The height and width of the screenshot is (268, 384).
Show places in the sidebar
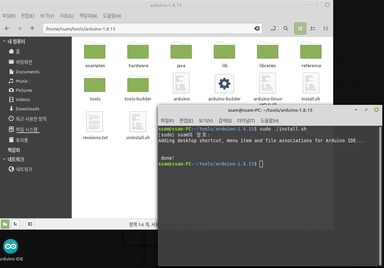5,224
